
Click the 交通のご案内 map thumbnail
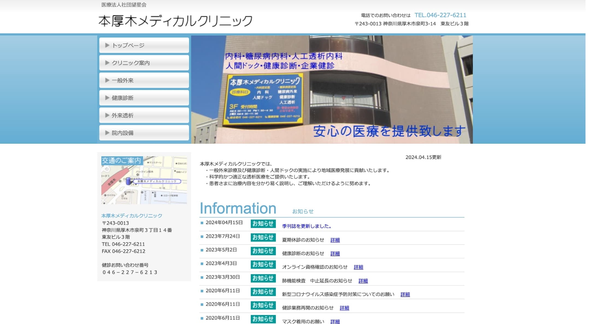pyautogui.click(x=144, y=180)
